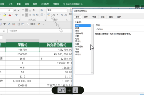This screenshot has width=144, height=95.
Task: Click decrease decimal icon
Action: pos(66,15)
